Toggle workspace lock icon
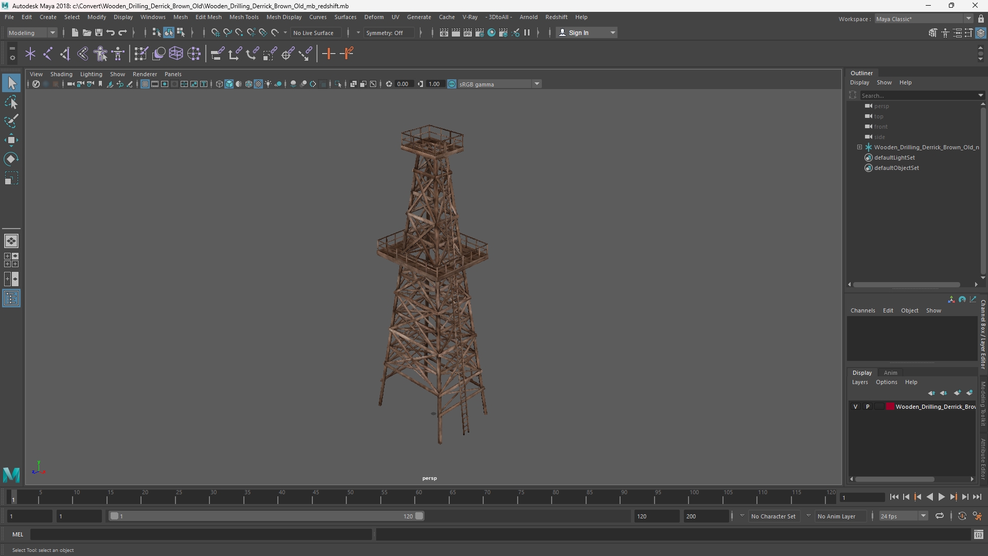The image size is (988, 556). (981, 19)
